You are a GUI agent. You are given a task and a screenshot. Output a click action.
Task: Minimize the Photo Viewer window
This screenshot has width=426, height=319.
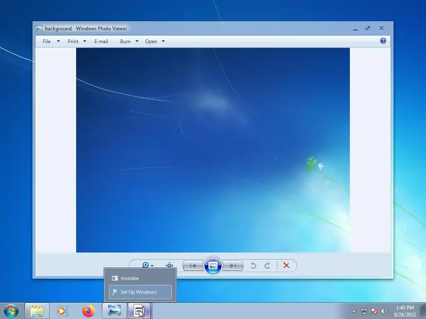click(x=355, y=29)
